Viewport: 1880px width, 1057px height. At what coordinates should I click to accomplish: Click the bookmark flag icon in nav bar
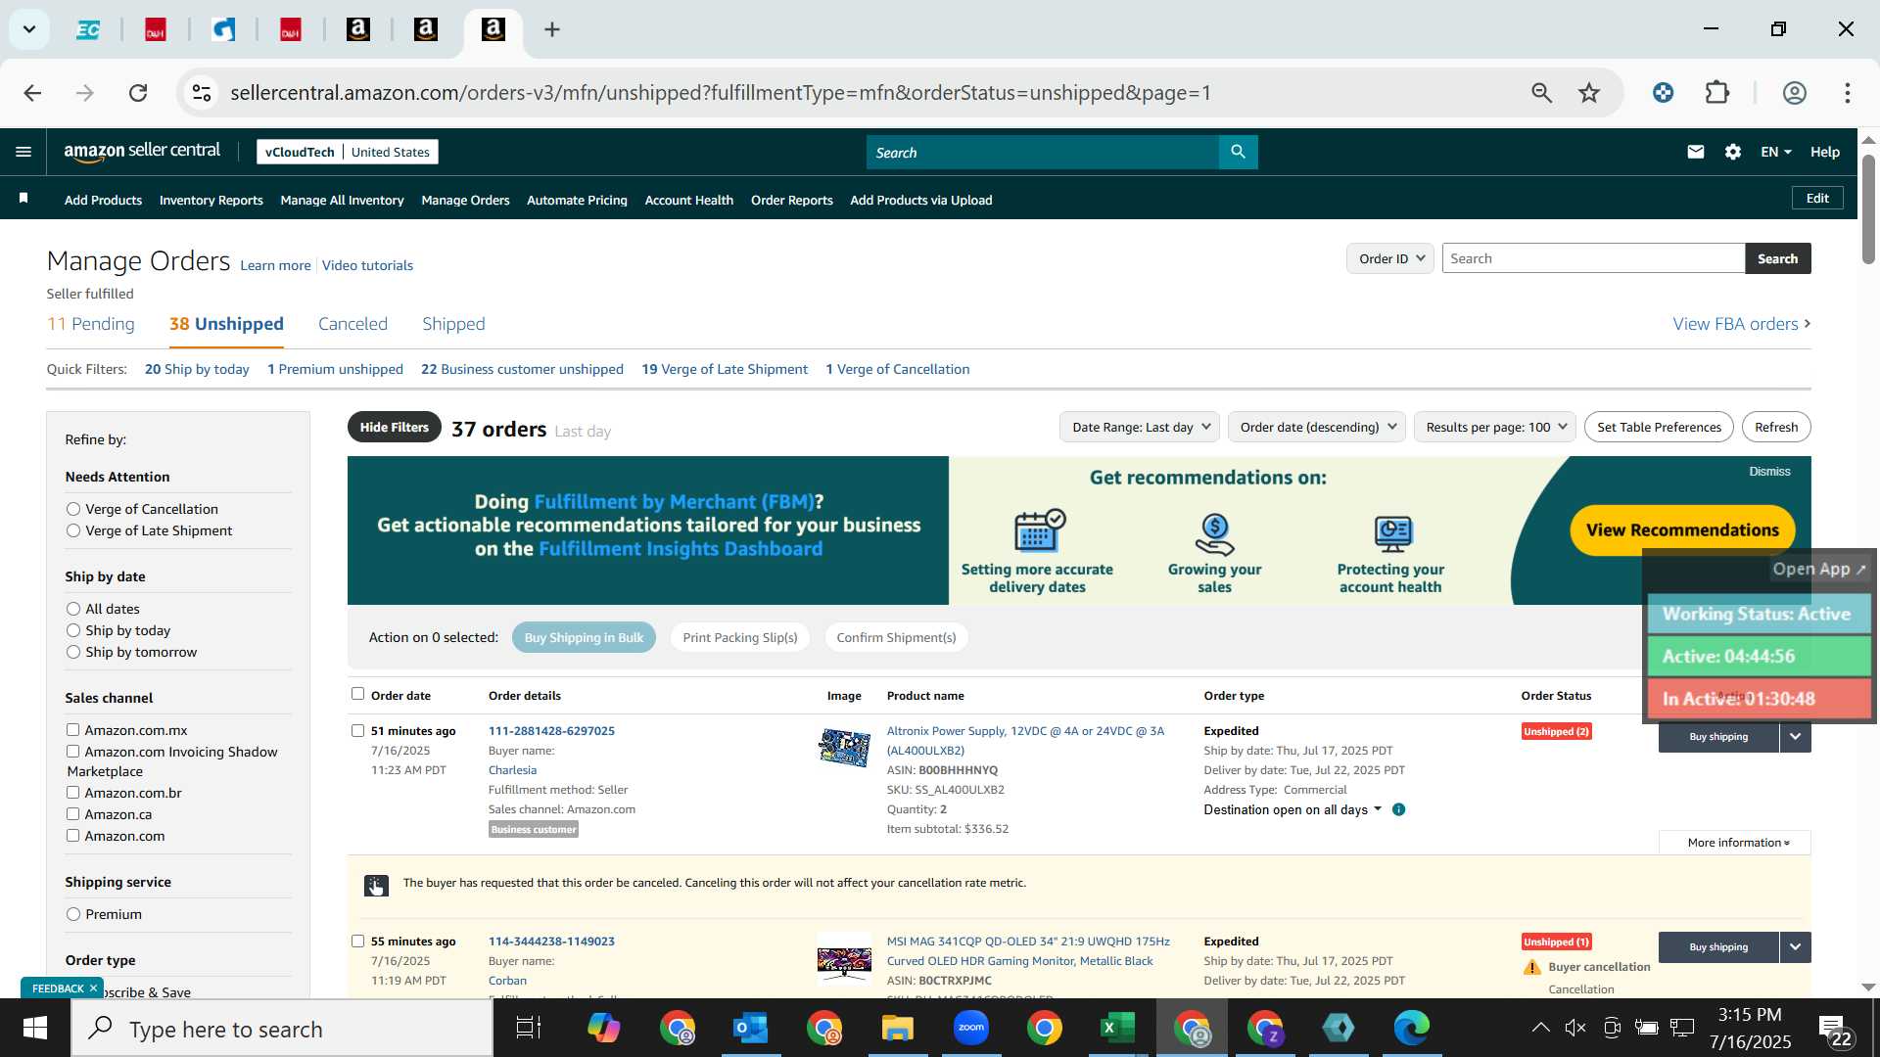tap(23, 199)
